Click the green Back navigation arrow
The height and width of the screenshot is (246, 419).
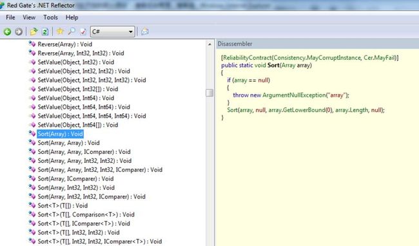[7, 32]
